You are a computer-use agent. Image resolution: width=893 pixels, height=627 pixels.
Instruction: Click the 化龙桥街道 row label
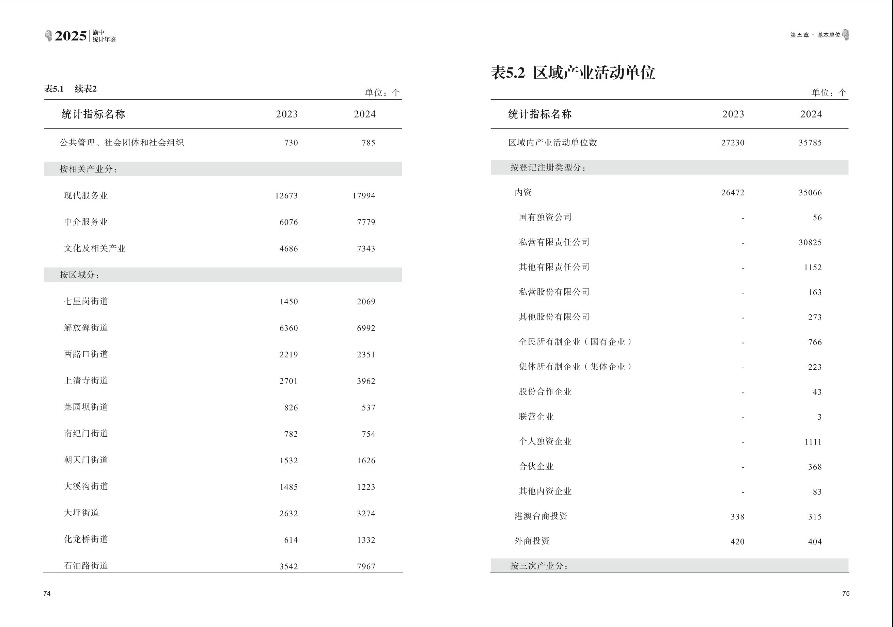click(85, 539)
